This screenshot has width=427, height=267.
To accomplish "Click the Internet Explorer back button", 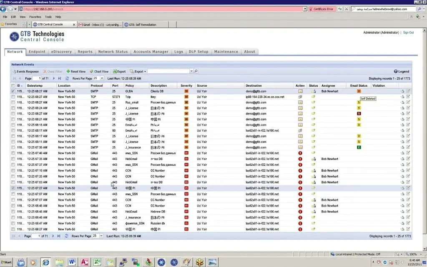I will [x=3, y=9].
